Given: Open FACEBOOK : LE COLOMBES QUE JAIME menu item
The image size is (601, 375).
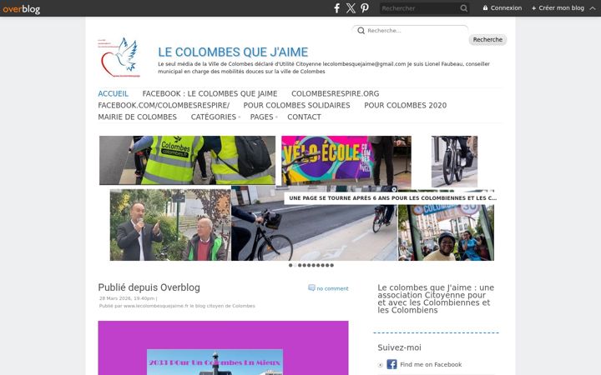Looking at the screenshot, I should pyautogui.click(x=210, y=93).
